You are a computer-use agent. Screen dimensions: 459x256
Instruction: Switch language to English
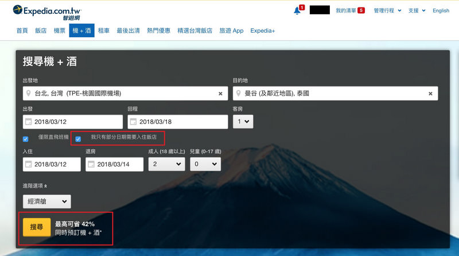point(441,10)
